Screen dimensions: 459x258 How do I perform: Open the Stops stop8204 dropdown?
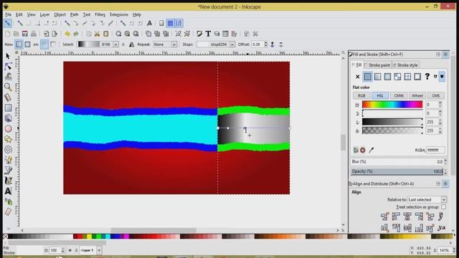[x=215, y=44]
